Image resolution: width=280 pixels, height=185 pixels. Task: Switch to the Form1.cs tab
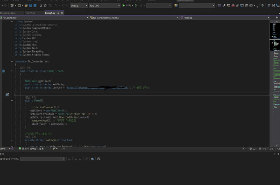(x=30, y=13)
